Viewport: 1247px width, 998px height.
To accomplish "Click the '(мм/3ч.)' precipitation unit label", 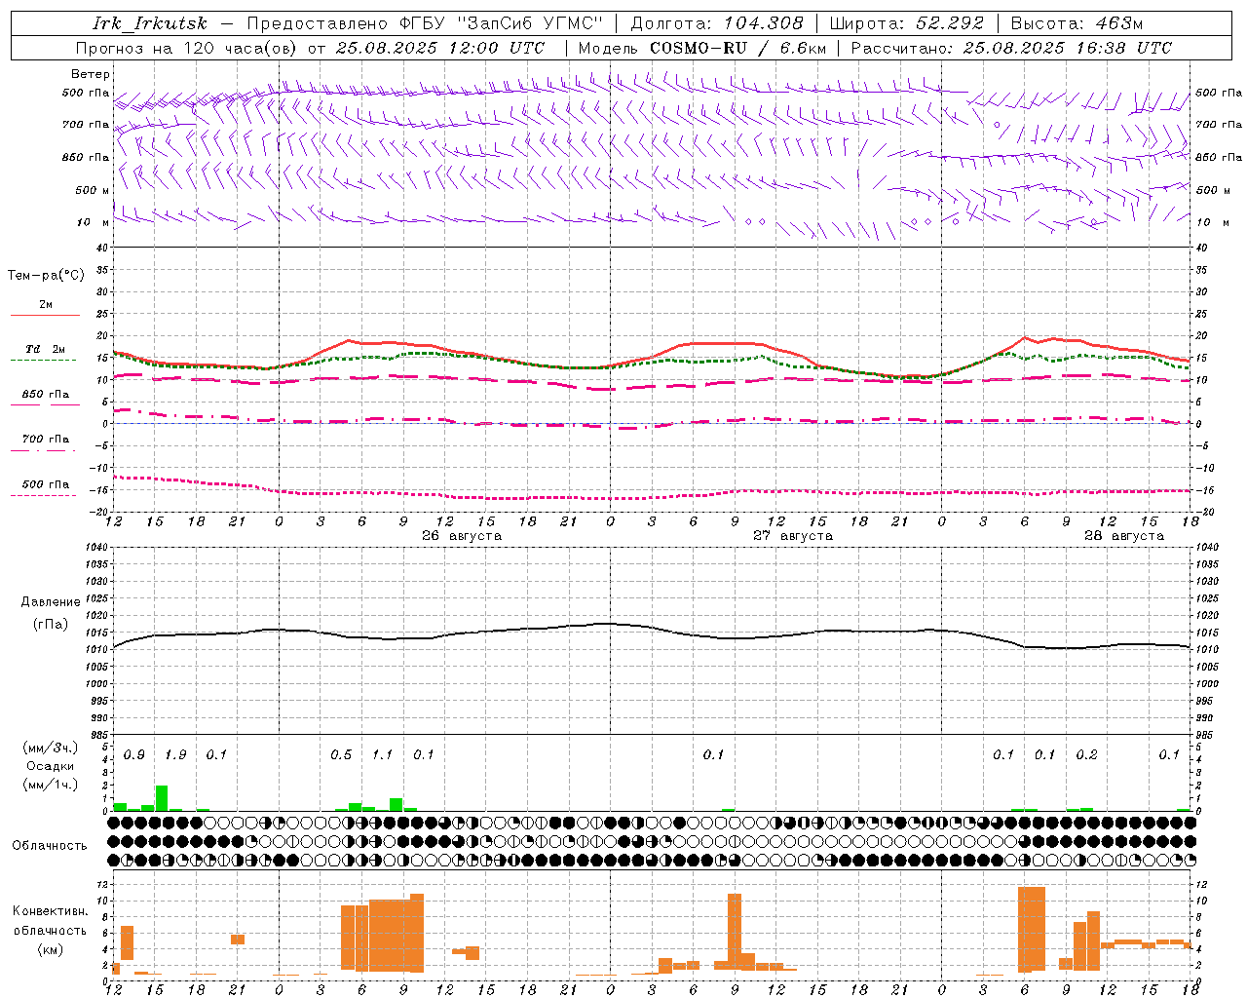I will click(x=51, y=748).
